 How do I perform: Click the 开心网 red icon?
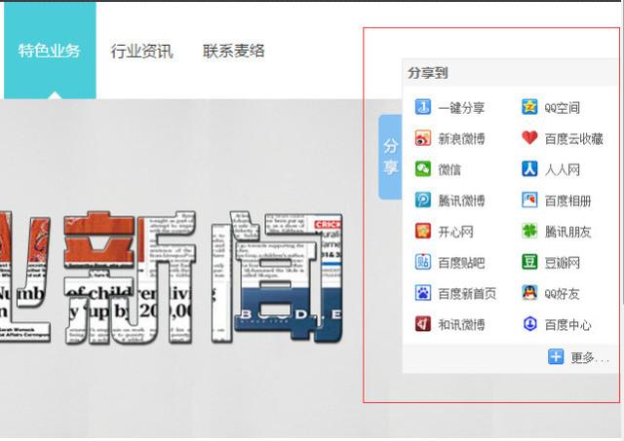pyautogui.click(x=422, y=231)
